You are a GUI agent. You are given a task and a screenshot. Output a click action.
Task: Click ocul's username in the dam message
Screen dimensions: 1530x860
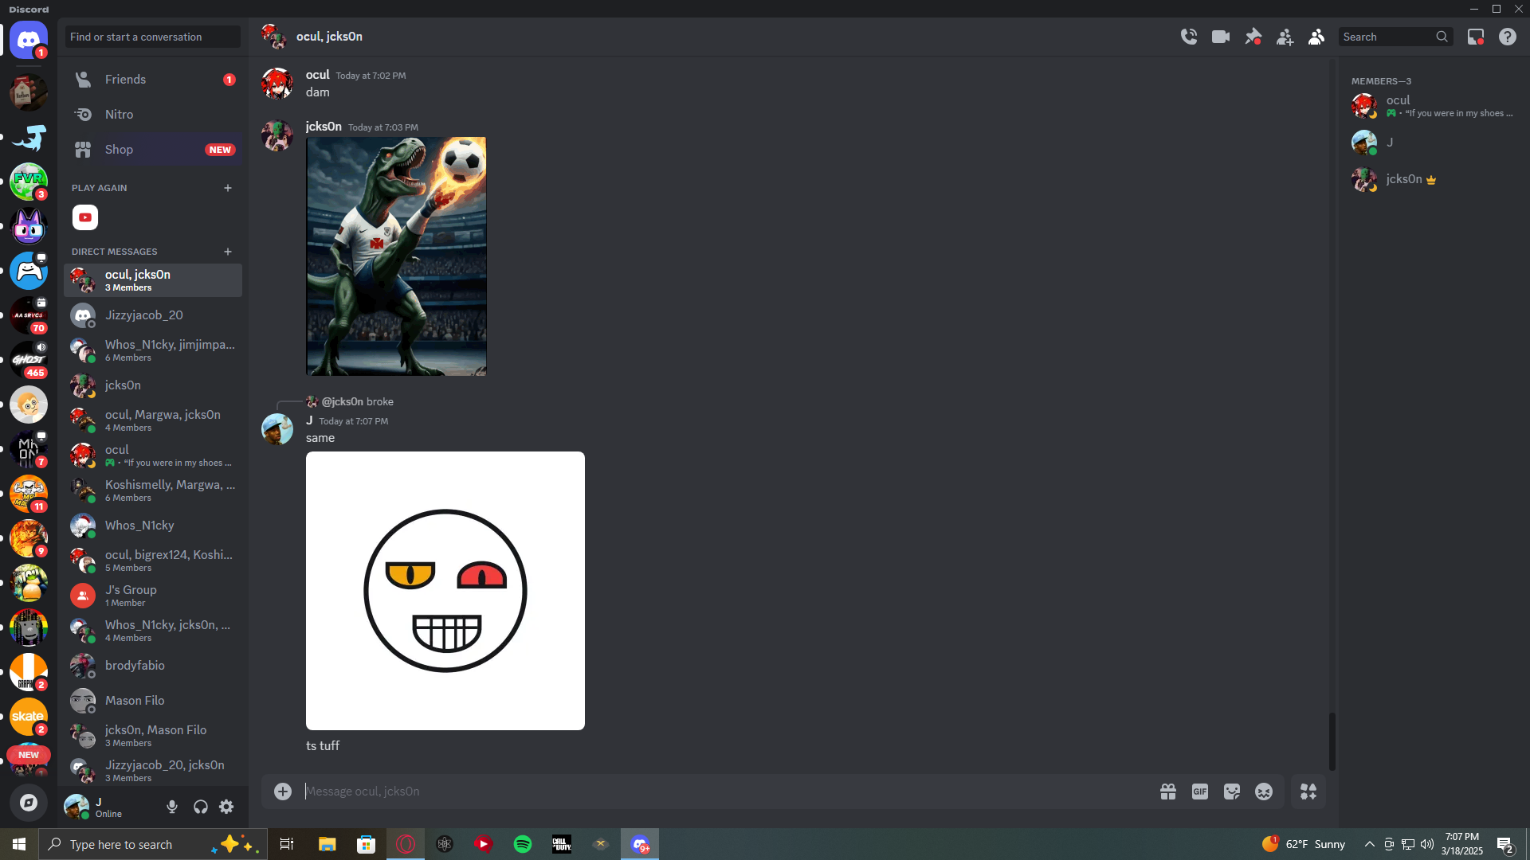click(x=317, y=75)
